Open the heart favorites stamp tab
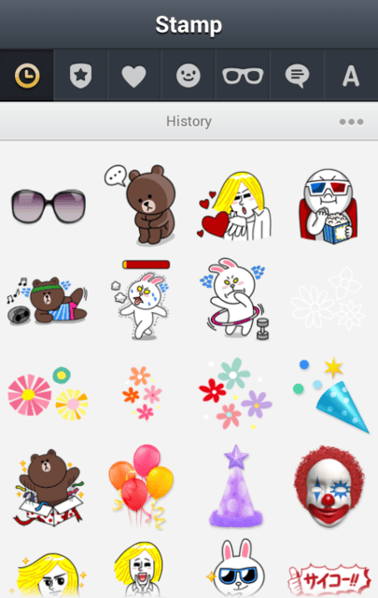The height and width of the screenshot is (598, 378). point(133,76)
